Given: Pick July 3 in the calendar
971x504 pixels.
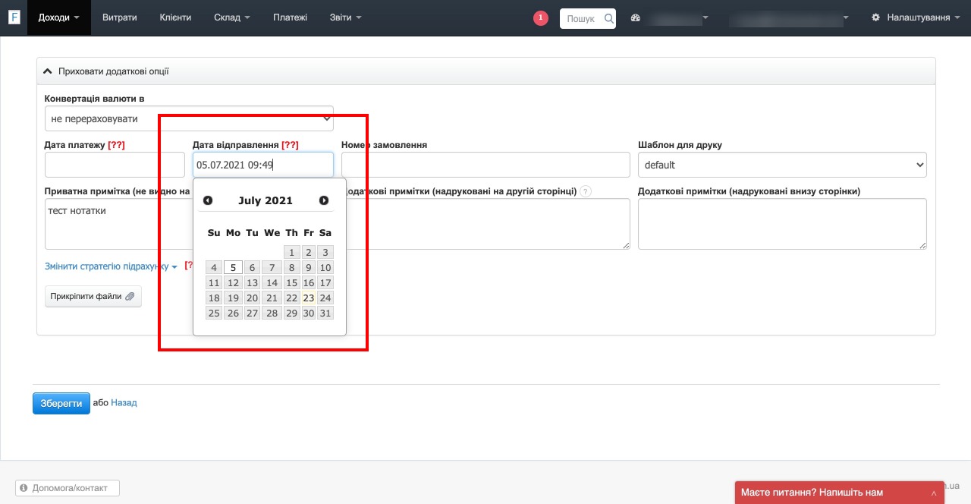Looking at the screenshot, I should tap(325, 252).
